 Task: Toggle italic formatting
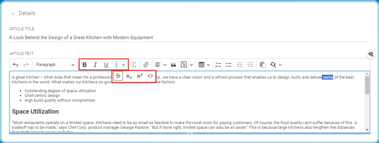[x=95, y=65]
